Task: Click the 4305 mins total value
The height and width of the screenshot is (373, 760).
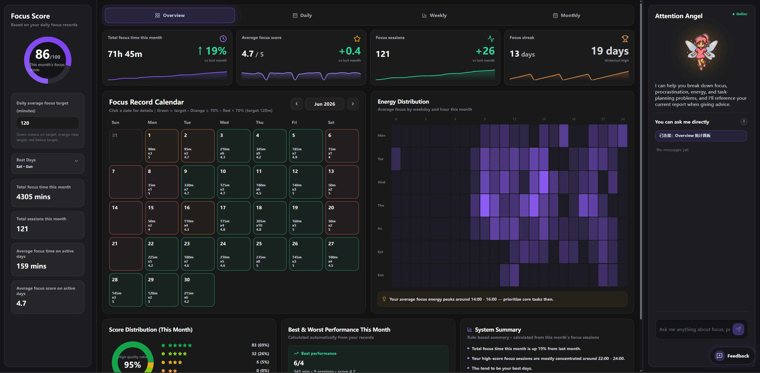Action: point(33,197)
